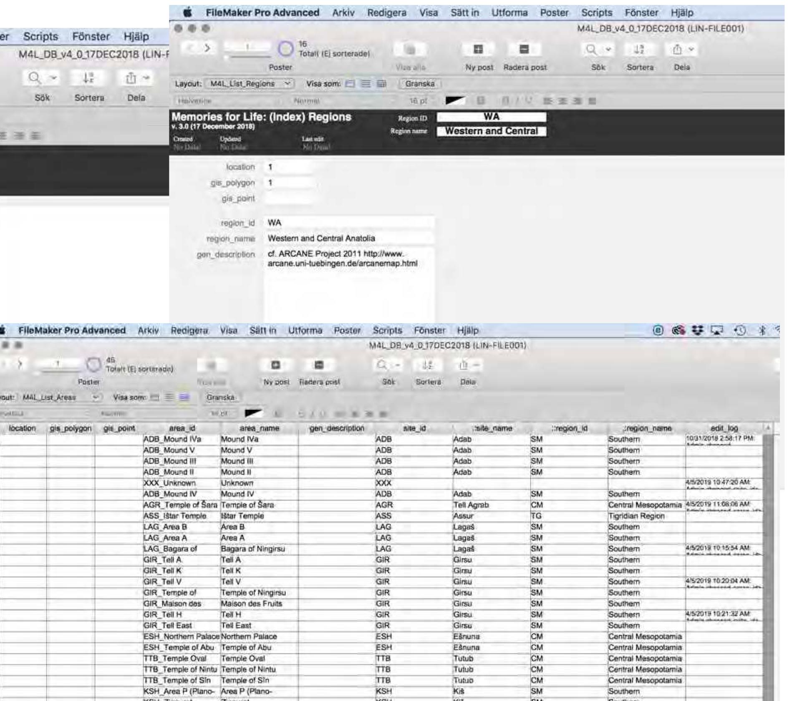Switch Regions window to form view

(x=350, y=84)
